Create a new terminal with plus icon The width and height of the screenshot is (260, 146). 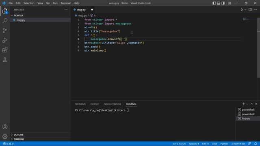243,104
